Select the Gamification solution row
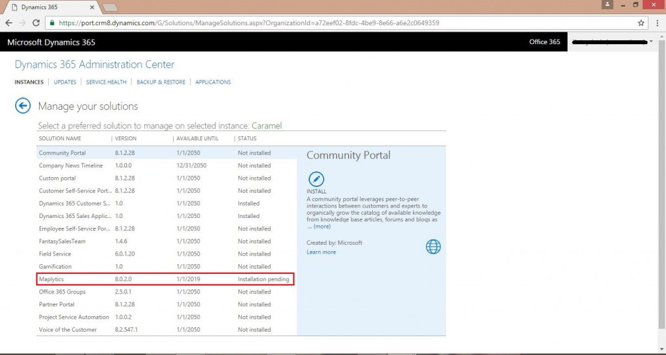Viewport: 666px width, 355px height. click(166, 267)
